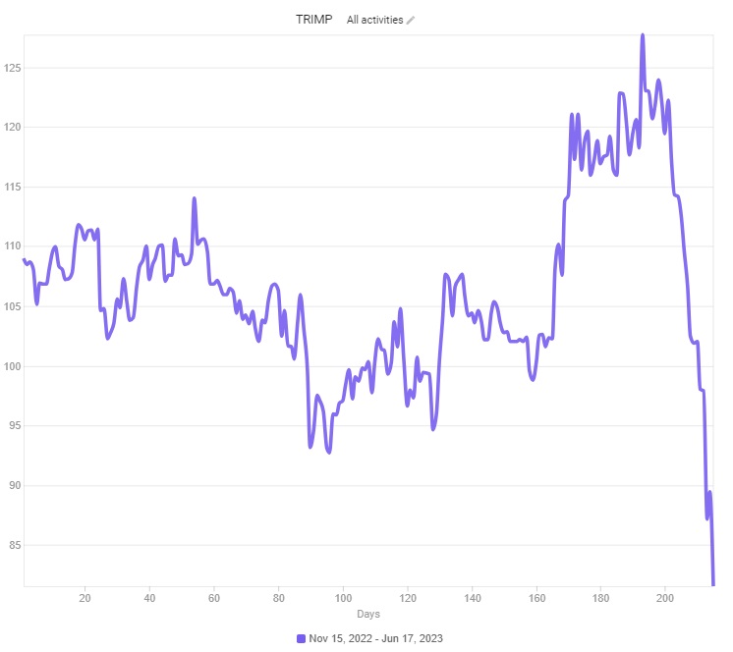This screenshot has width=733, height=652.
Task: Click the 90 value on the y-axis
Action: (x=14, y=485)
